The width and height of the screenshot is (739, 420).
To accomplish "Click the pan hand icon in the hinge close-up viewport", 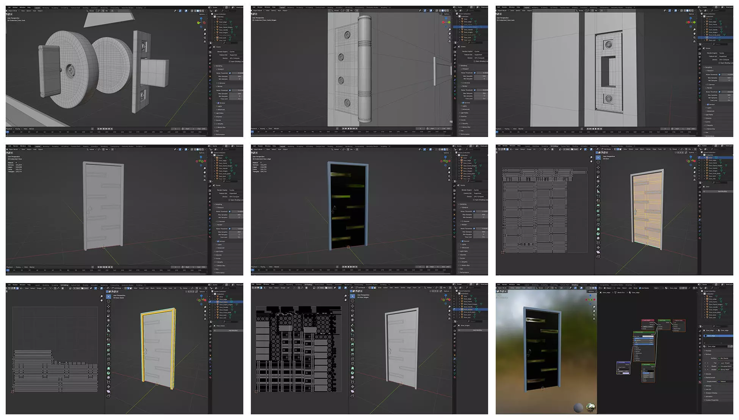I will (449, 34).
